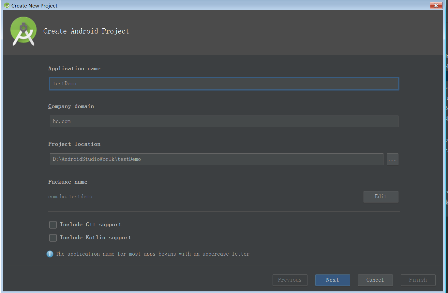Enable Include C++ support checkbox
The height and width of the screenshot is (293, 448).
coord(53,225)
